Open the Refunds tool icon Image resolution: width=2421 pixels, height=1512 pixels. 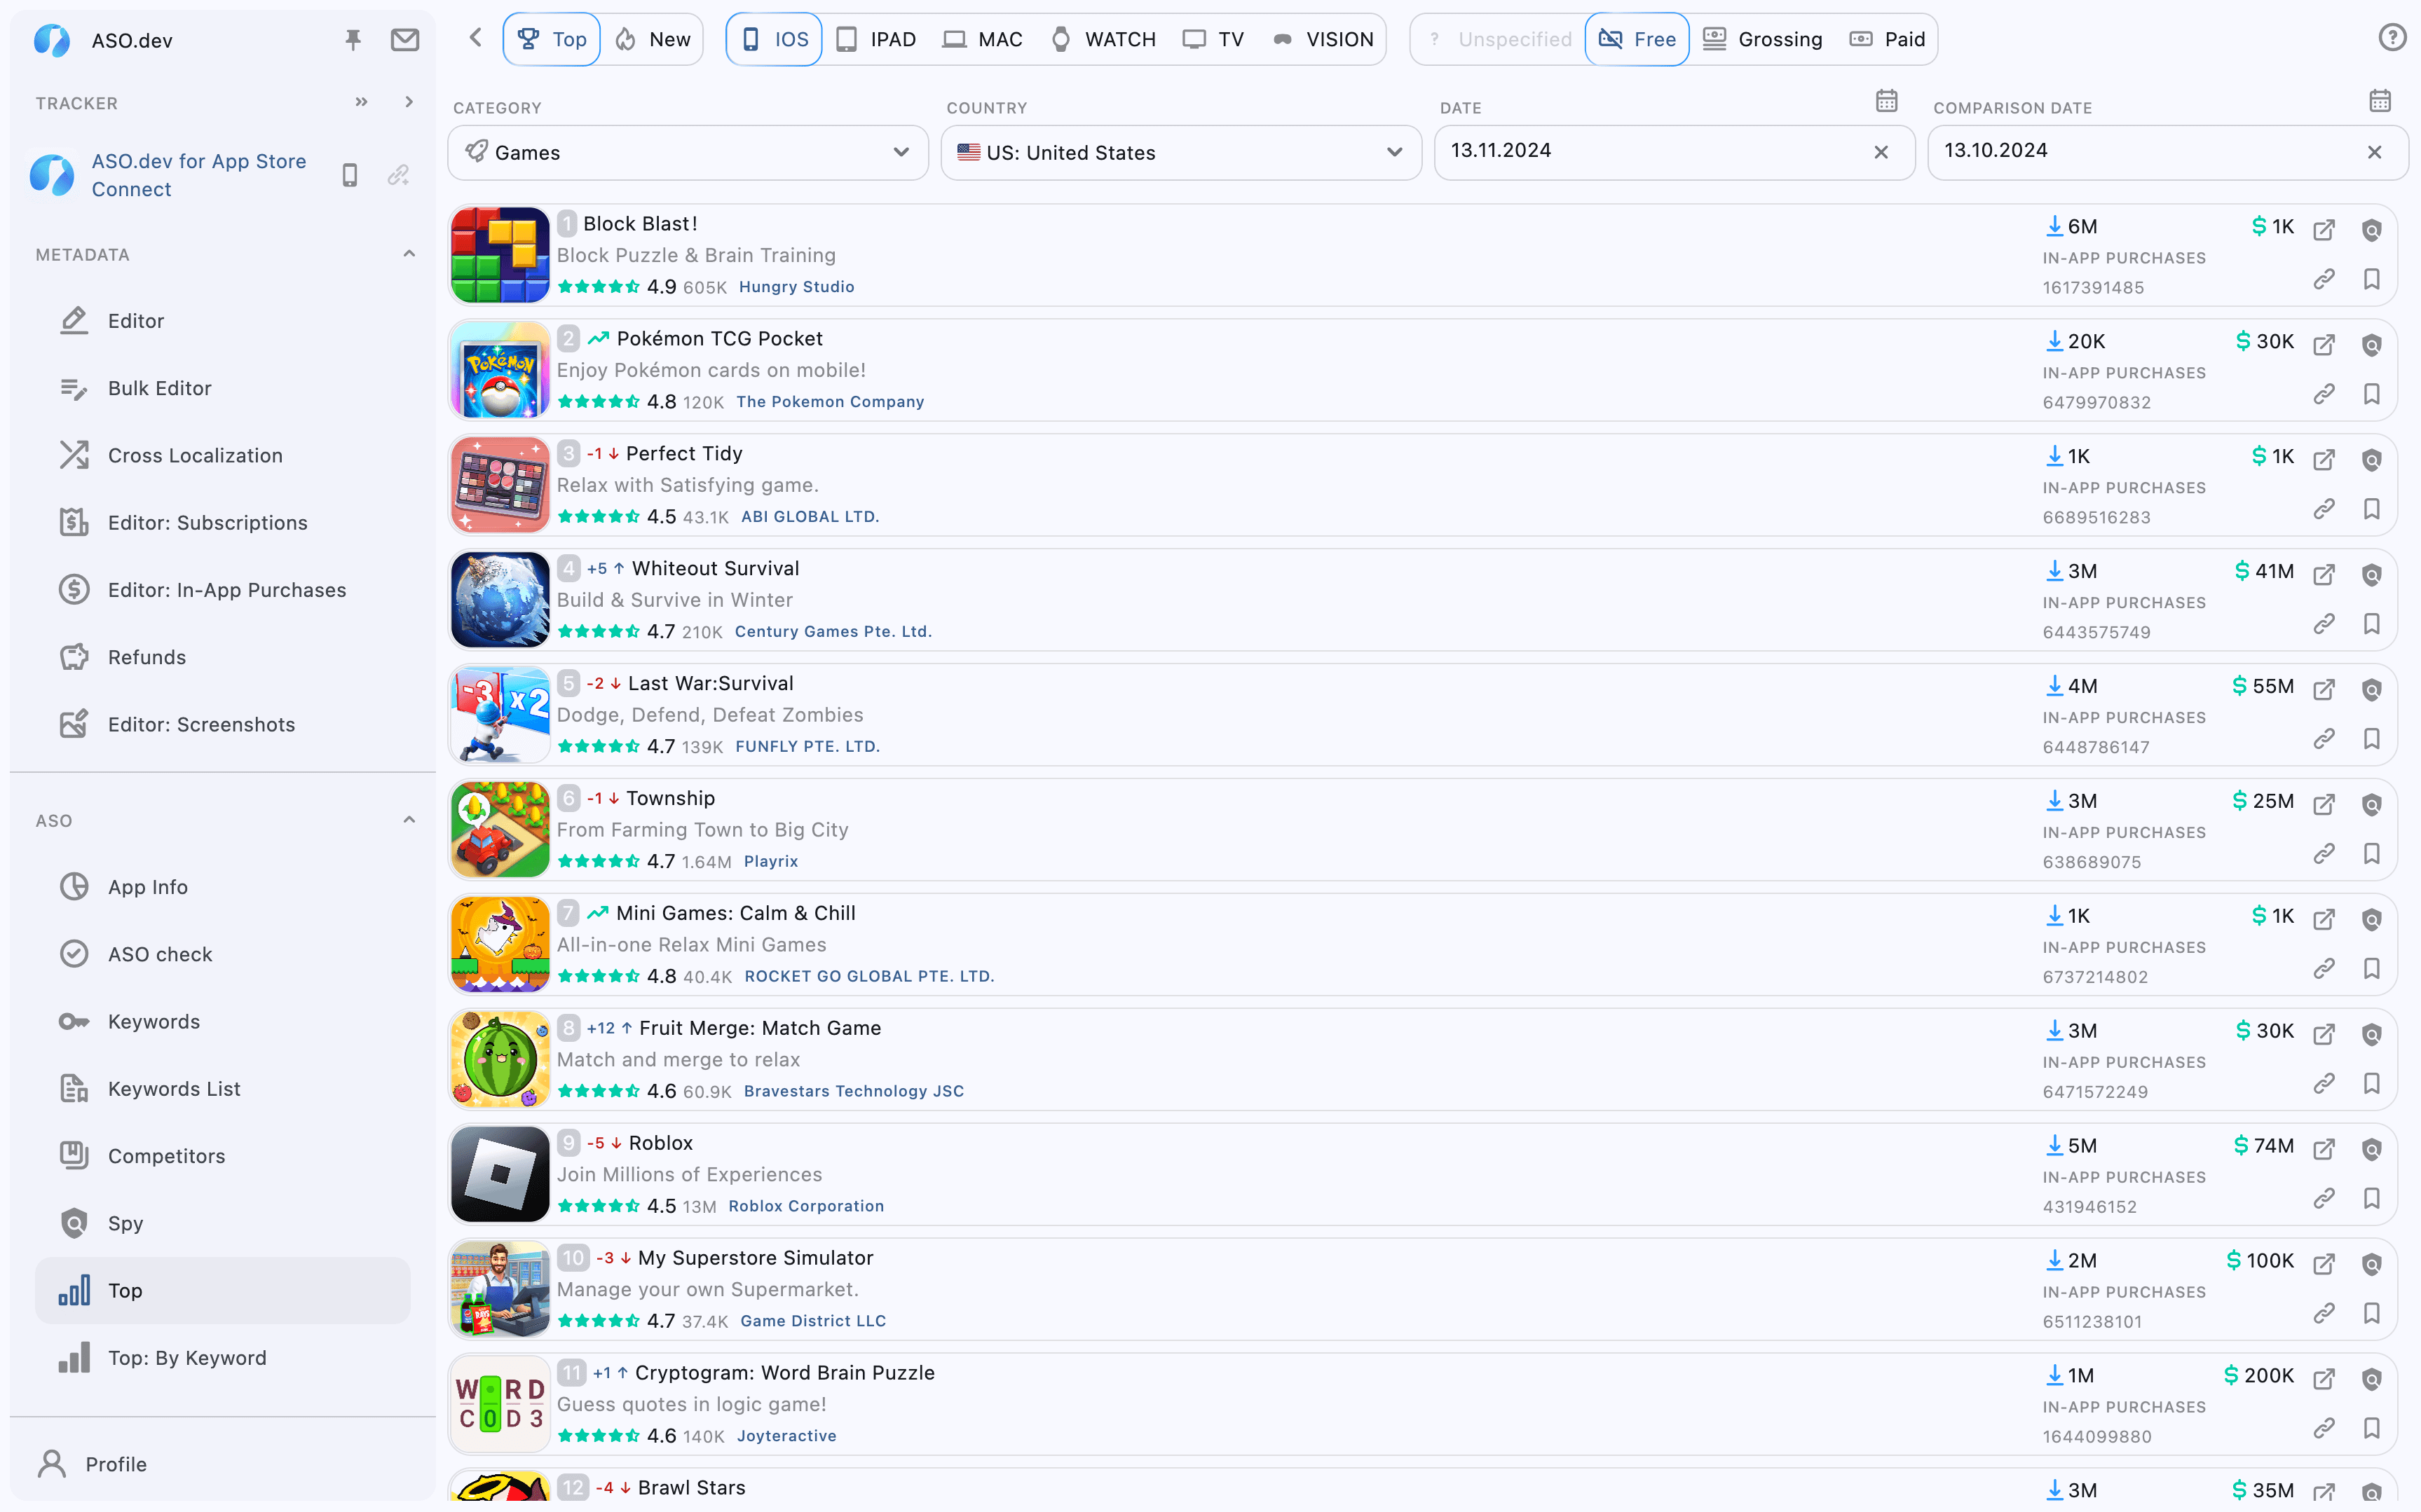pos(71,657)
